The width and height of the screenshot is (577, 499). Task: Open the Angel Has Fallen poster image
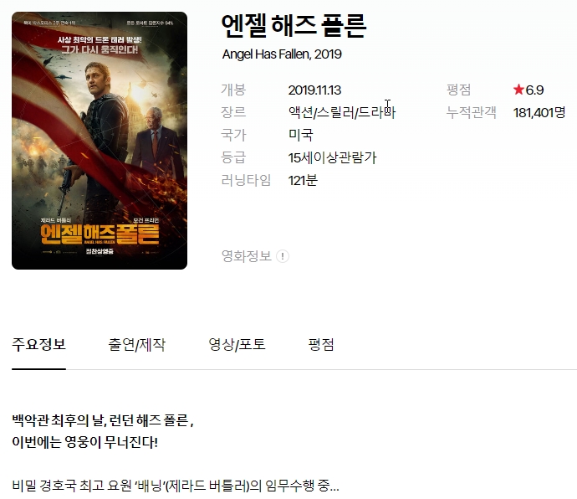tap(100, 141)
